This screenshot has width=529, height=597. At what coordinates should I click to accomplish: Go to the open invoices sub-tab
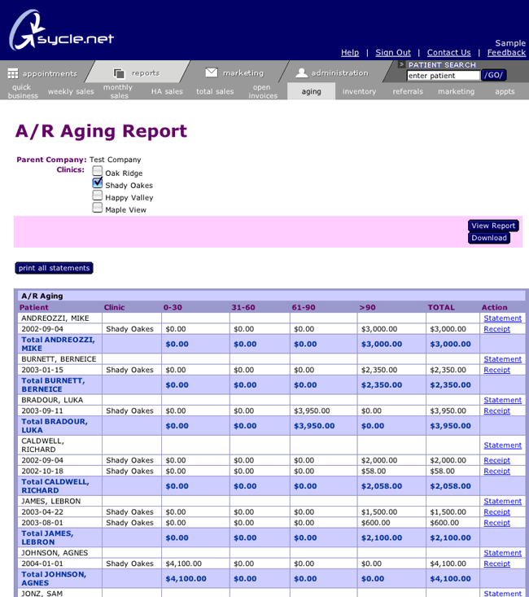tap(262, 91)
